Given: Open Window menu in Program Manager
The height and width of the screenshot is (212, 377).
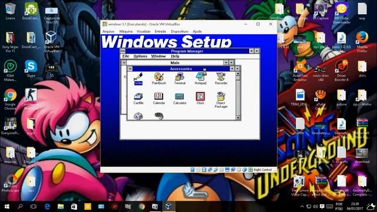Looking at the screenshot, I should 158,57.
